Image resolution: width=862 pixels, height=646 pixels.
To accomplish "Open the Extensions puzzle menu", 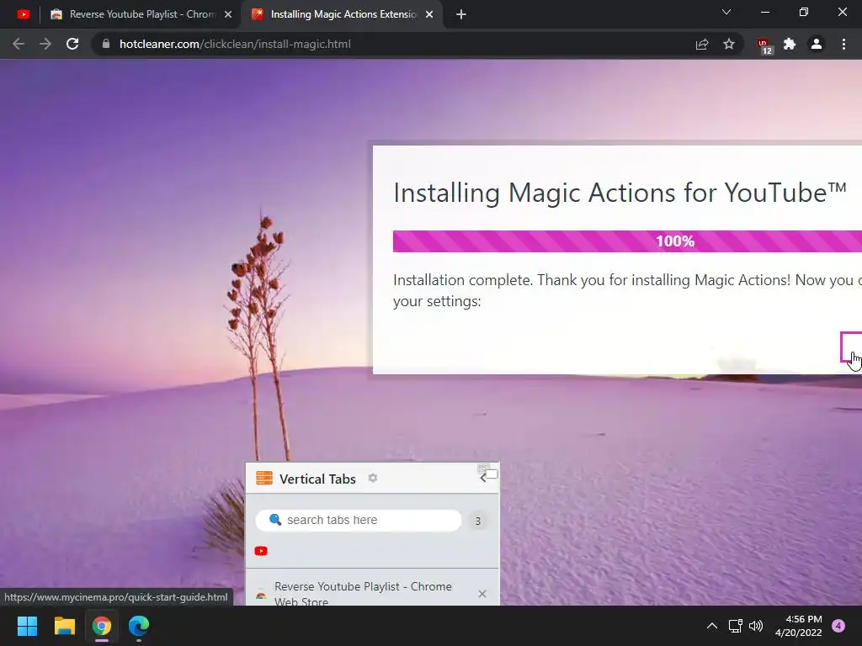I will click(790, 44).
